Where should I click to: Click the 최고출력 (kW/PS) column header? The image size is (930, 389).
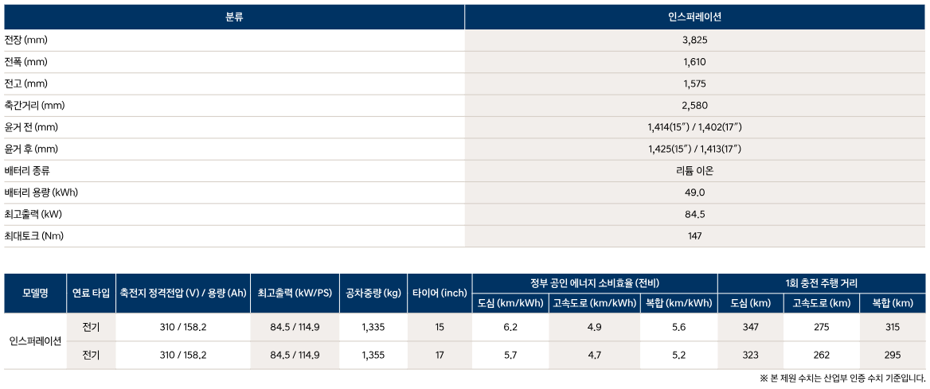(295, 294)
